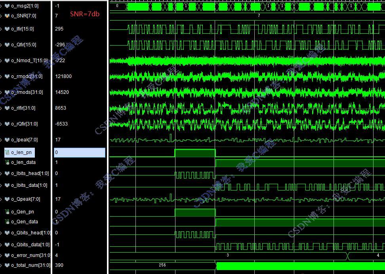
Task: Click the o_len_pn high pulse in waveform
Action: pos(195,153)
